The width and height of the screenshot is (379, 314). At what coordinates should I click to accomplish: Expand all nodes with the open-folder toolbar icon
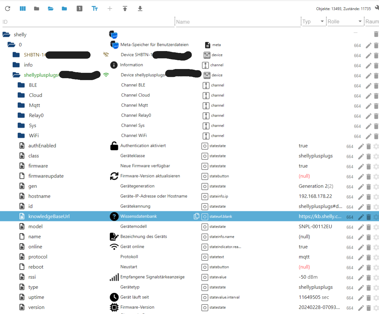click(51, 9)
